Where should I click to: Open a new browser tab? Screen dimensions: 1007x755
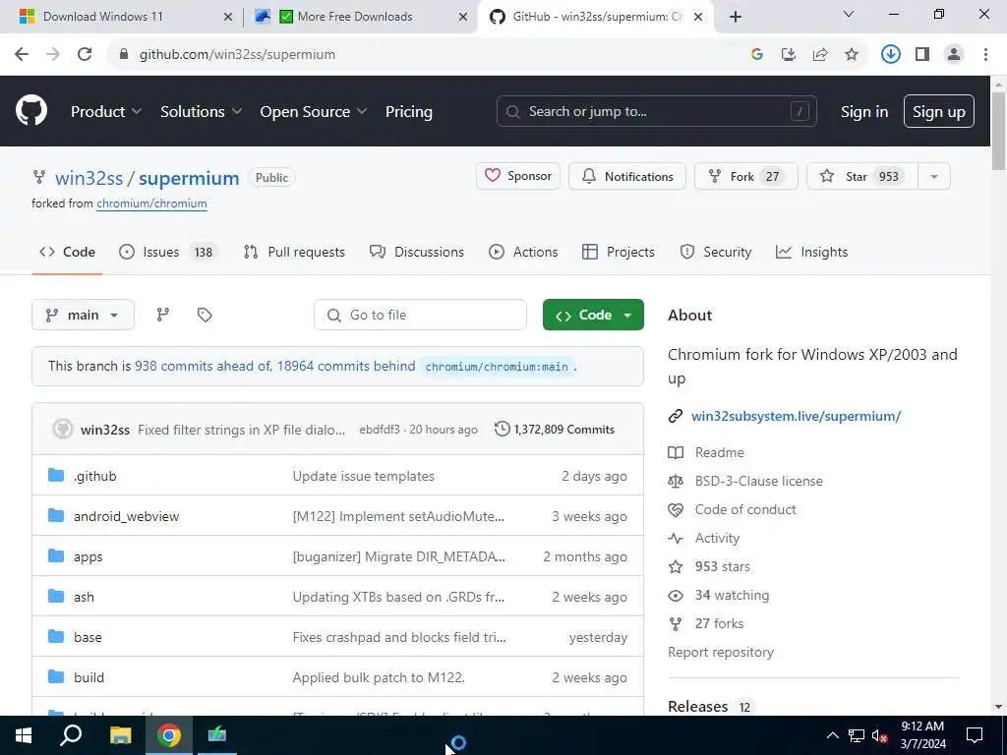[x=736, y=17]
